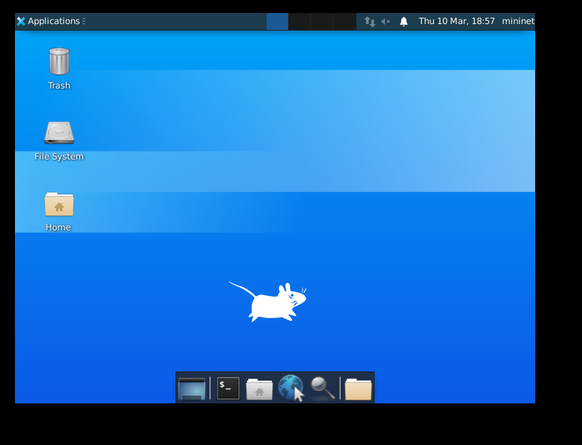Launch the web browser globe icon
The image size is (582, 445).
coord(291,388)
